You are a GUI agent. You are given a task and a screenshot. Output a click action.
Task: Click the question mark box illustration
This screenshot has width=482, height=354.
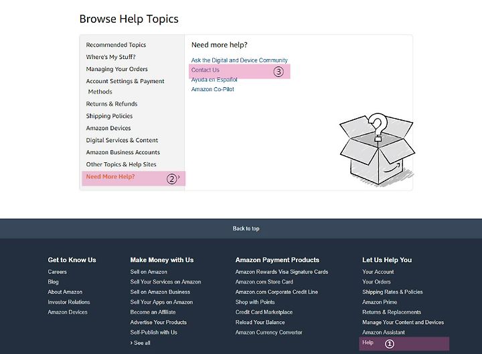377,149
